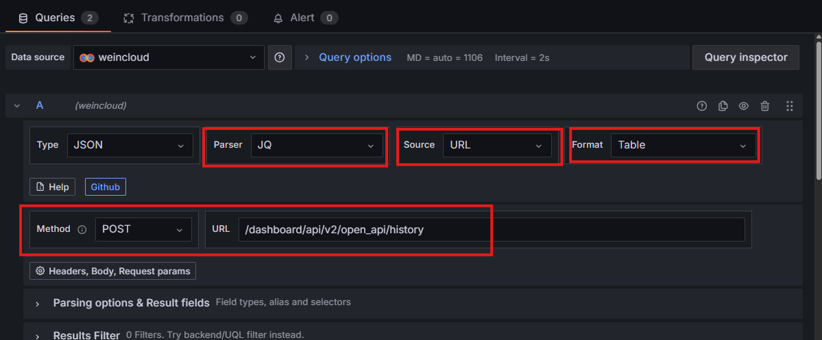
Task: Open the Parser JQ dropdown
Action: pos(316,145)
